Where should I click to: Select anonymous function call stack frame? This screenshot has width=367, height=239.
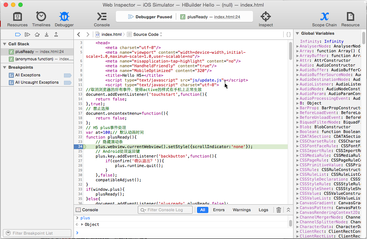[37, 59]
